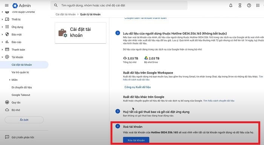Expand the Bảo mật section arrow
264x145 pixels.
click(x=2, y=34)
